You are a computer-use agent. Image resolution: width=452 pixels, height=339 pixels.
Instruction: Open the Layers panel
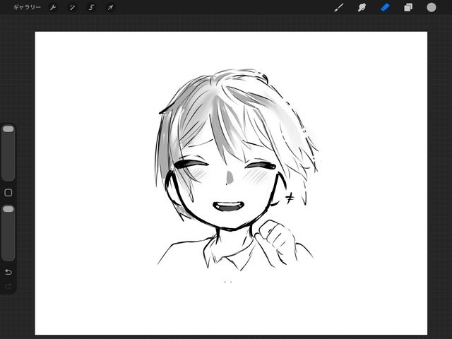click(408, 7)
